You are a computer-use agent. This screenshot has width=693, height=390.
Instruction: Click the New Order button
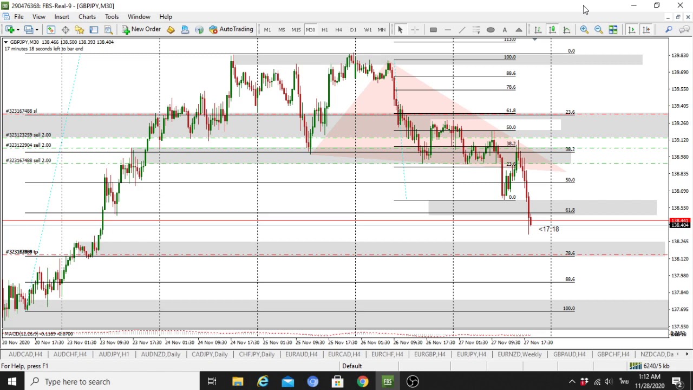pyautogui.click(x=141, y=29)
